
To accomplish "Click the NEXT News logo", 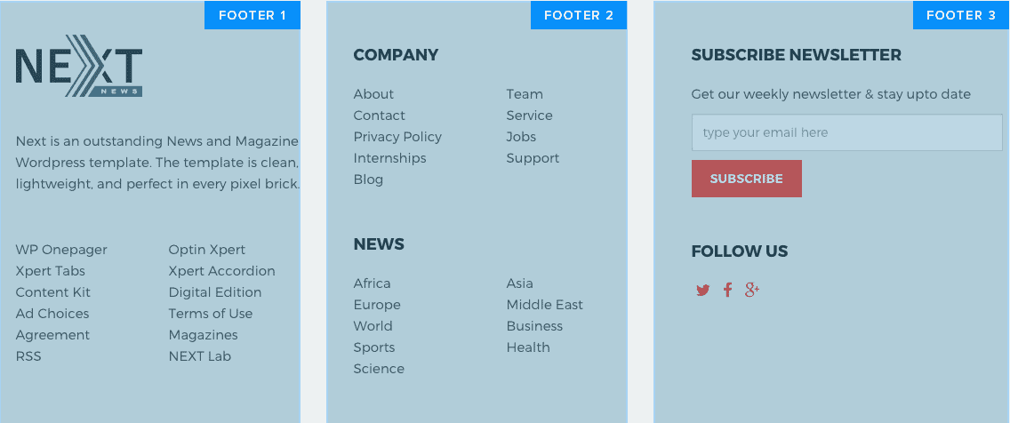I will 79,67.
